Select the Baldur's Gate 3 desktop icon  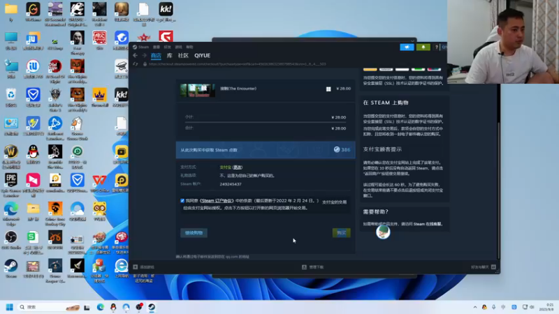pos(55,99)
